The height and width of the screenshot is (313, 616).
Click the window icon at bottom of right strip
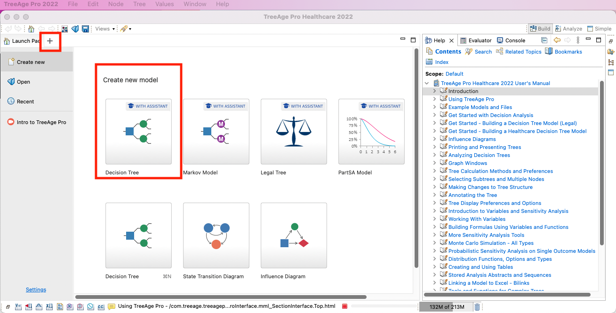click(611, 72)
